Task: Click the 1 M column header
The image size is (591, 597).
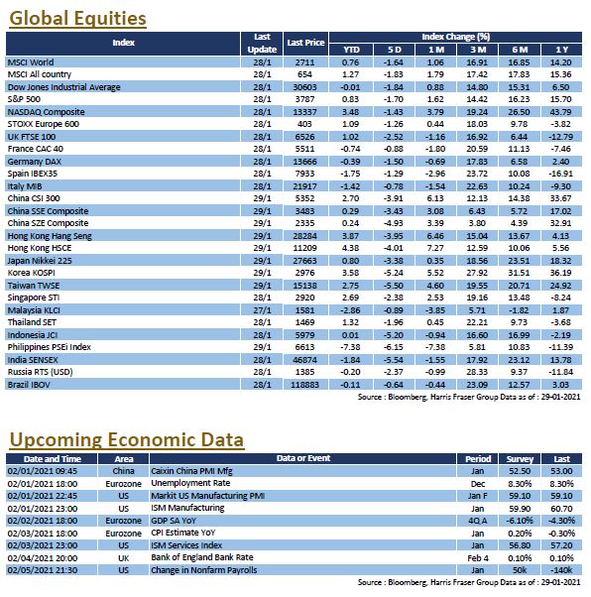Action: (x=436, y=50)
